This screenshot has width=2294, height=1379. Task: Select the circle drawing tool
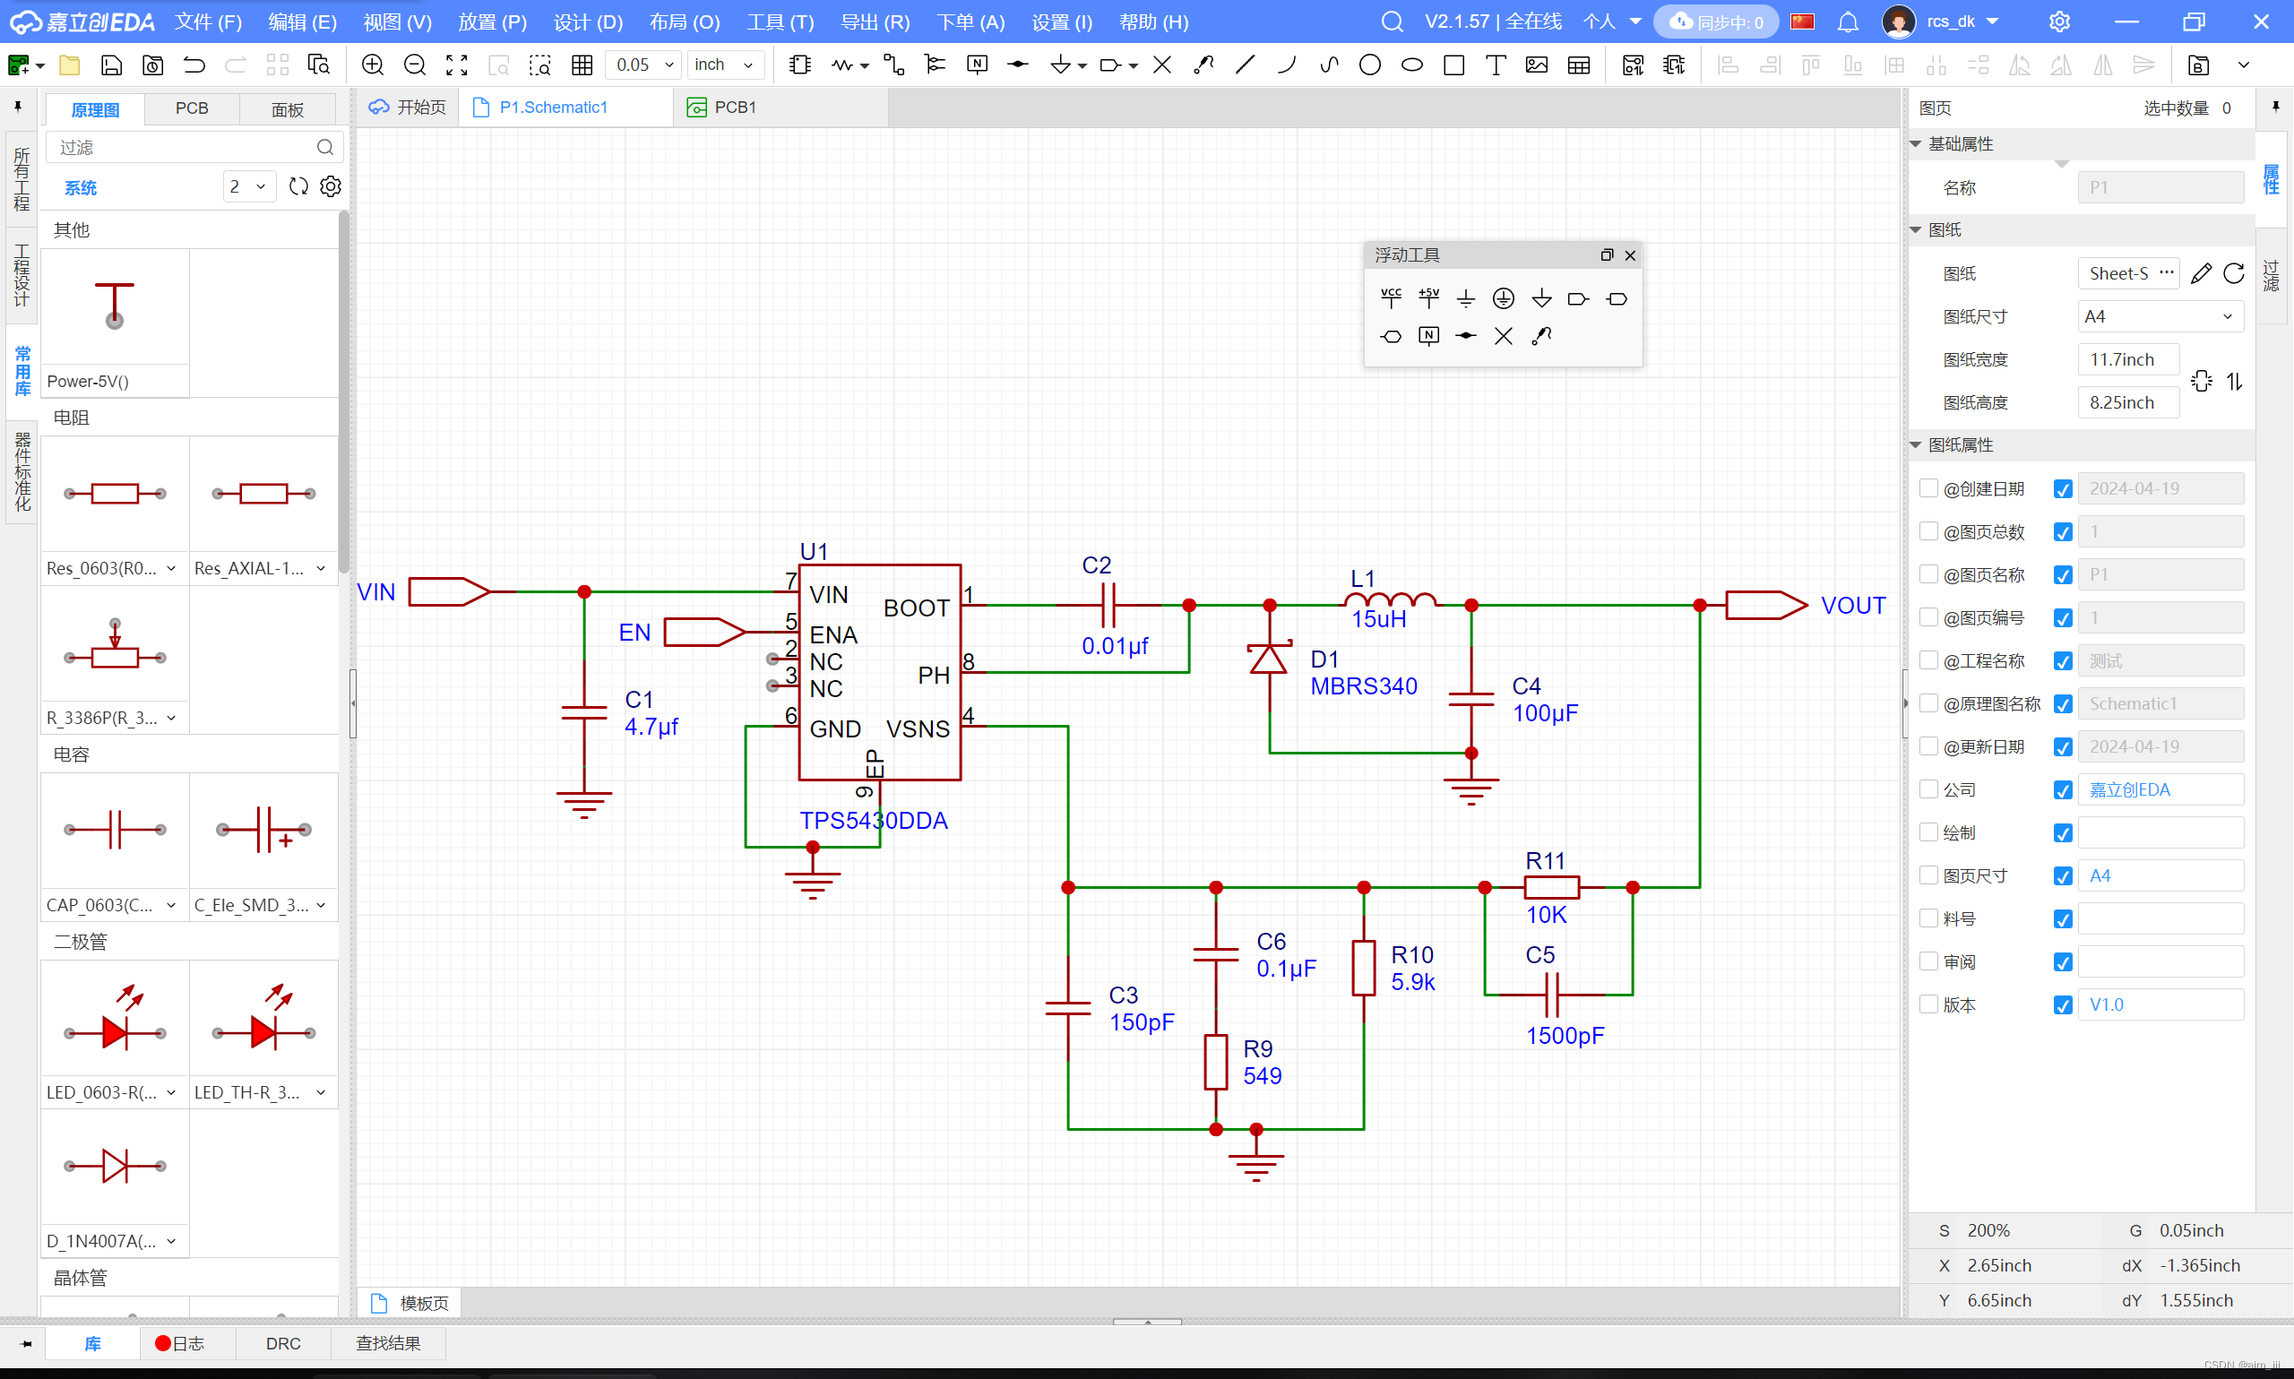point(1368,65)
